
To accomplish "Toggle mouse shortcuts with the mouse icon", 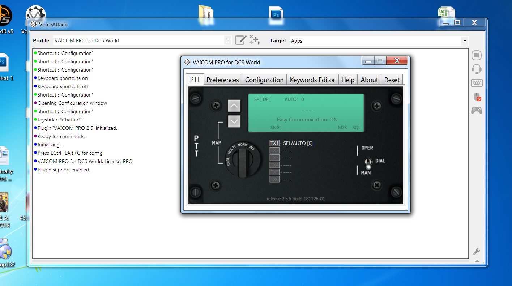I will (x=477, y=97).
